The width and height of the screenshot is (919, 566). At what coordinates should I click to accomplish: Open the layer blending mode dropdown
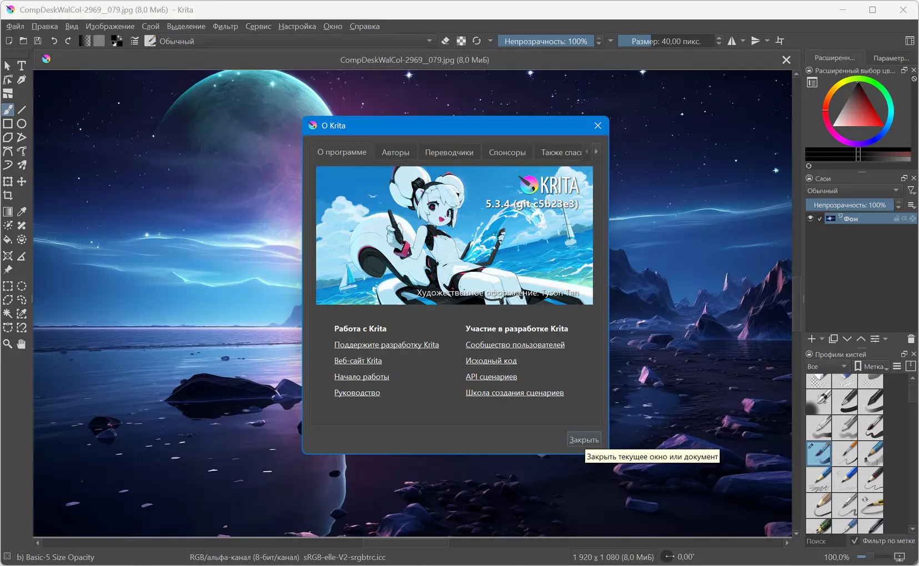point(853,190)
